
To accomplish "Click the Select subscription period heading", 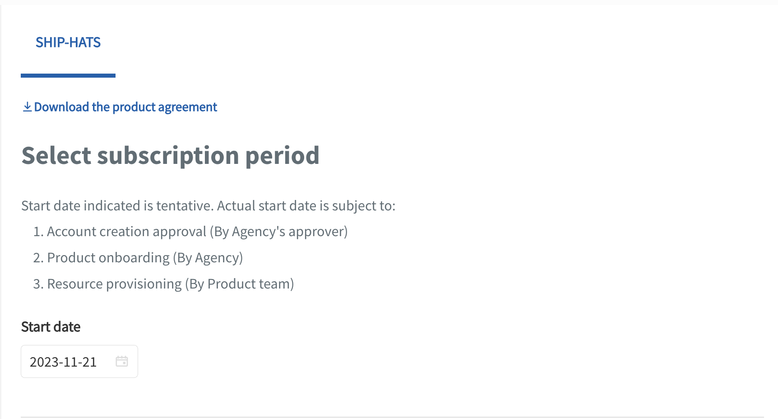I will (171, 155).
